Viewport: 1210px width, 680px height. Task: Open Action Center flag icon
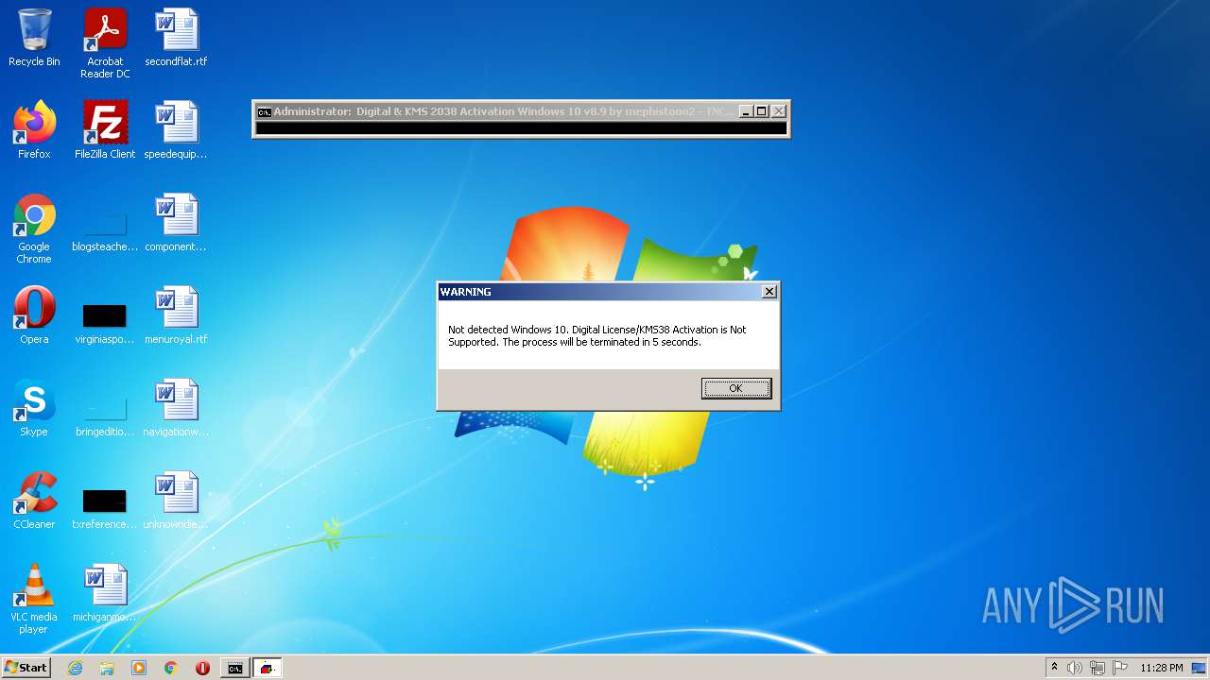click(x=1120, y=668)
